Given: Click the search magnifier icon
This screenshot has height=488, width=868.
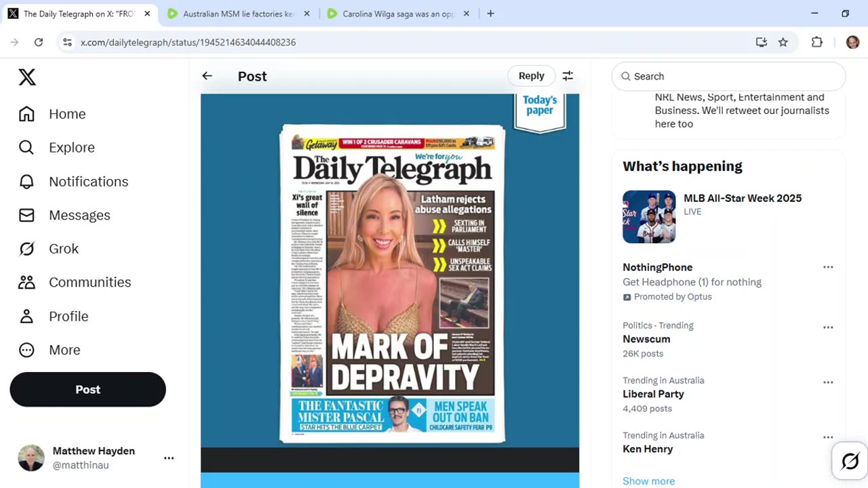Looking at the screenshot, I should pyautogui.click(x=626, y=77).
